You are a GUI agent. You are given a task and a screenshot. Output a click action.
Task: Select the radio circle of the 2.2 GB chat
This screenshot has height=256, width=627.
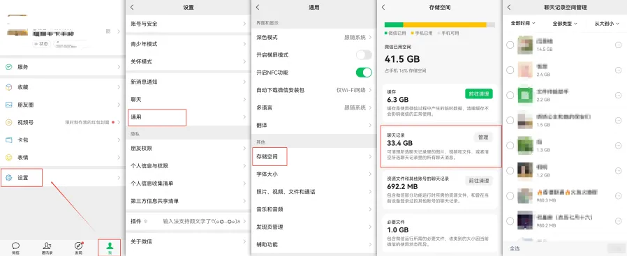510,95
